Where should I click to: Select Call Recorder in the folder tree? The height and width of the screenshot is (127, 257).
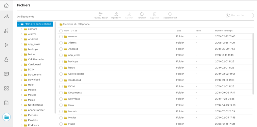36,59
